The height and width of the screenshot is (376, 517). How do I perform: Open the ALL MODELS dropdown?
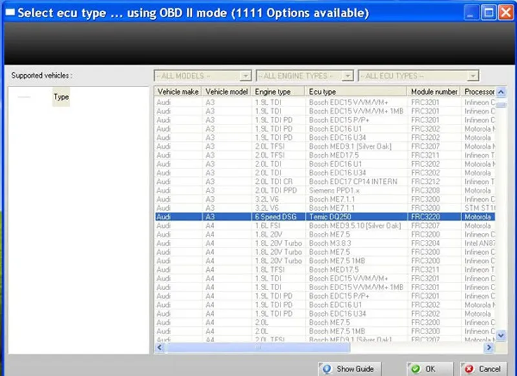click(x=202, y=76)
